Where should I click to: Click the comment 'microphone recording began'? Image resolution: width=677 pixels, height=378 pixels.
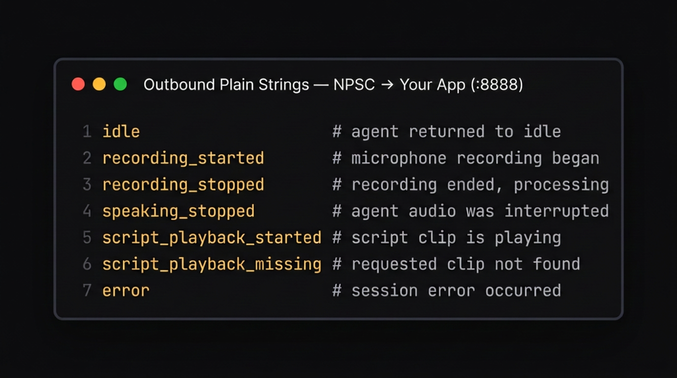pyautogui.click(x=475, y=158)
